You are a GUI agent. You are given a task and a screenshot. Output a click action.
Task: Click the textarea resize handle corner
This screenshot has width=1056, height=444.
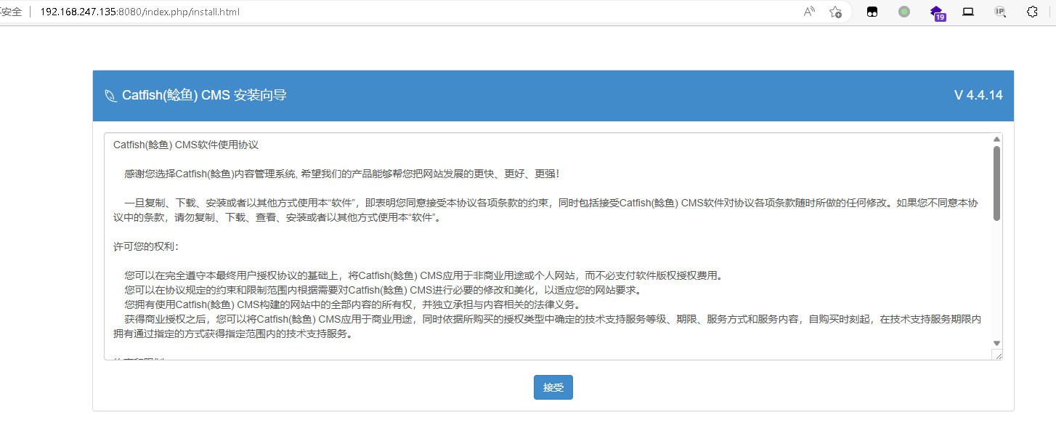click(x=998, y=355)
